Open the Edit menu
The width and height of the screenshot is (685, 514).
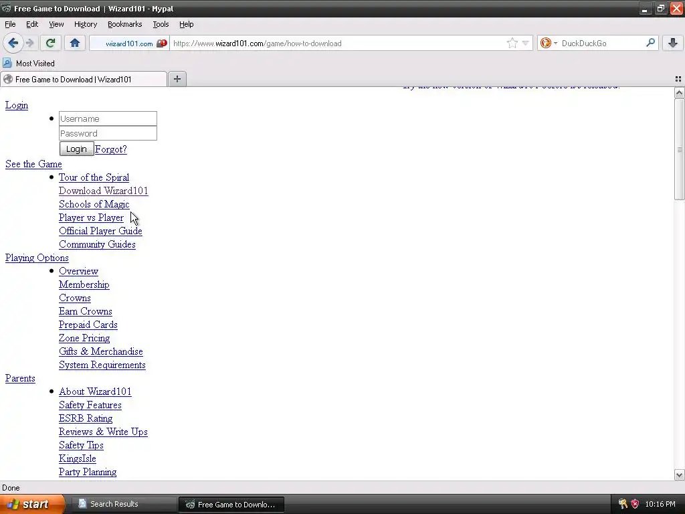pyautogui.click(x=32, y=24)
